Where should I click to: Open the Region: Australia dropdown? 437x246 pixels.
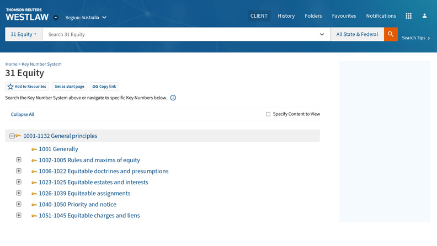(86, 18)
